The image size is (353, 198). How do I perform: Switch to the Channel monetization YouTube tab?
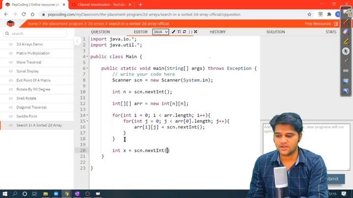[101, 4]
